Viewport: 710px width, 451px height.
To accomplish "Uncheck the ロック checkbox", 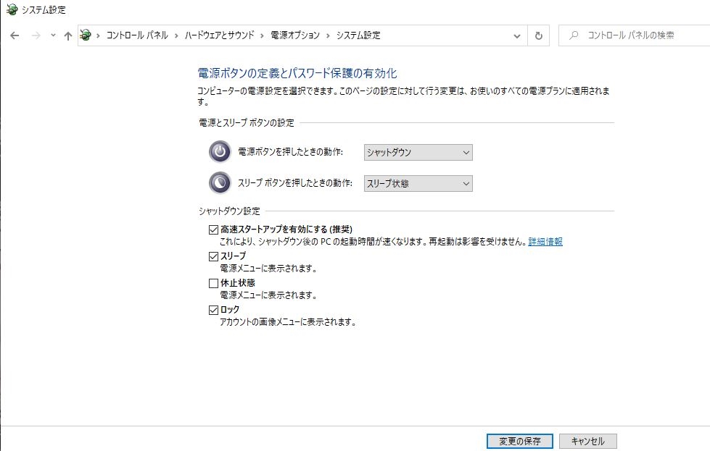I will 213,310.
